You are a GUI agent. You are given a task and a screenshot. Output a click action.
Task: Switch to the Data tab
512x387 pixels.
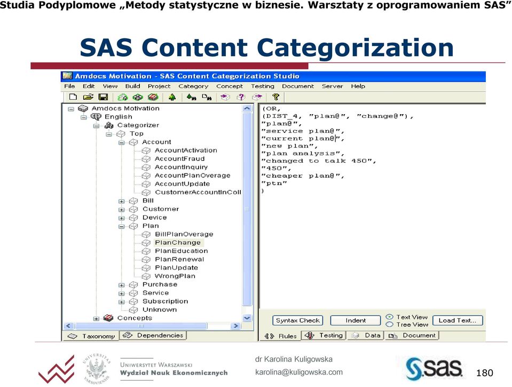point(366,335)
